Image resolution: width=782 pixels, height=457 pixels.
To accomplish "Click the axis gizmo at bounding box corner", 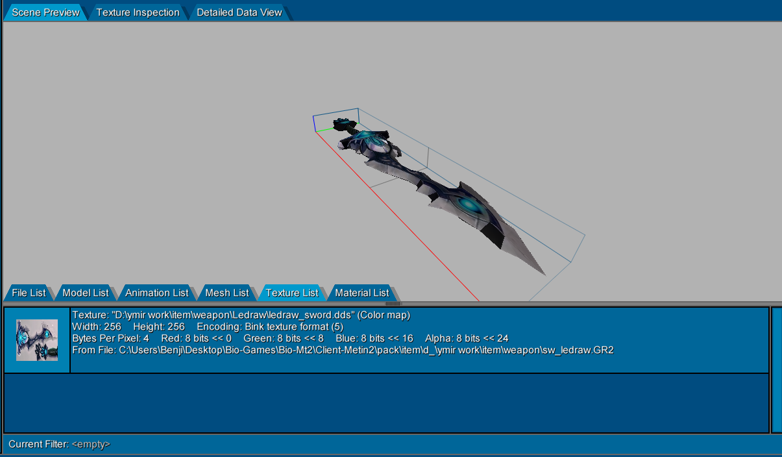I will [x=317, y=124].
